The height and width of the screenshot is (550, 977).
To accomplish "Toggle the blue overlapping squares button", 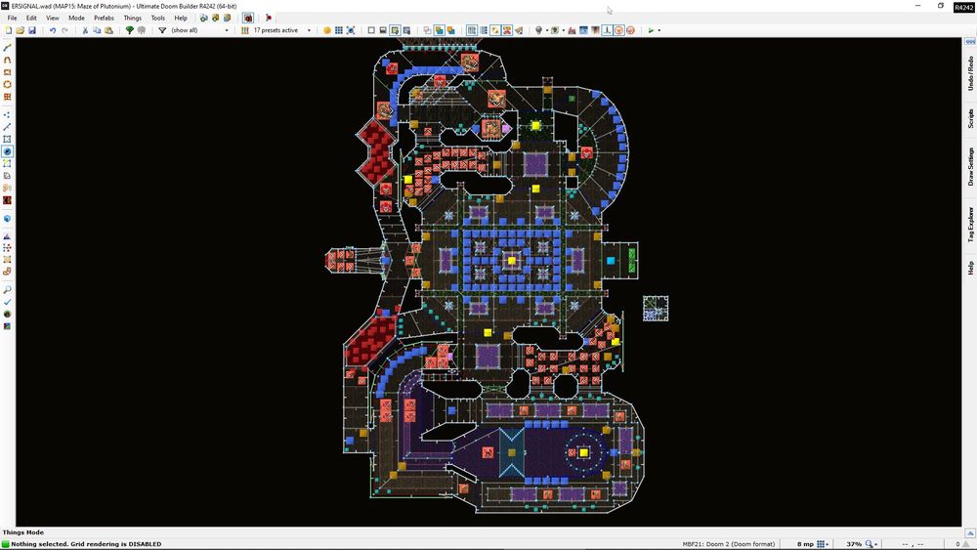I will [x=440, y=30].
